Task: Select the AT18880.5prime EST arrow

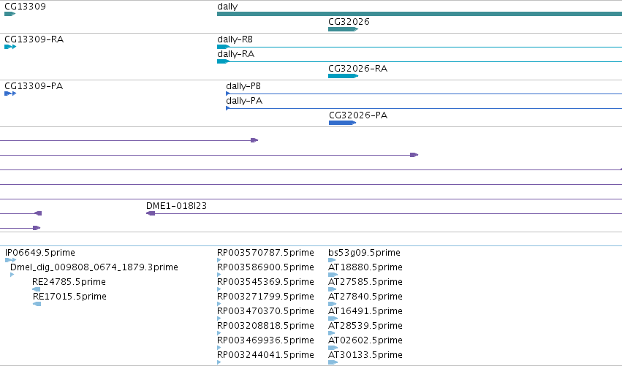Action: click(333, 275)
